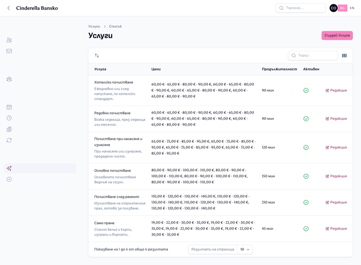The height and width of the screenshot is (265, 361).
Task: Click active checkmark for Само пране
Action: (x=306, y=229)
